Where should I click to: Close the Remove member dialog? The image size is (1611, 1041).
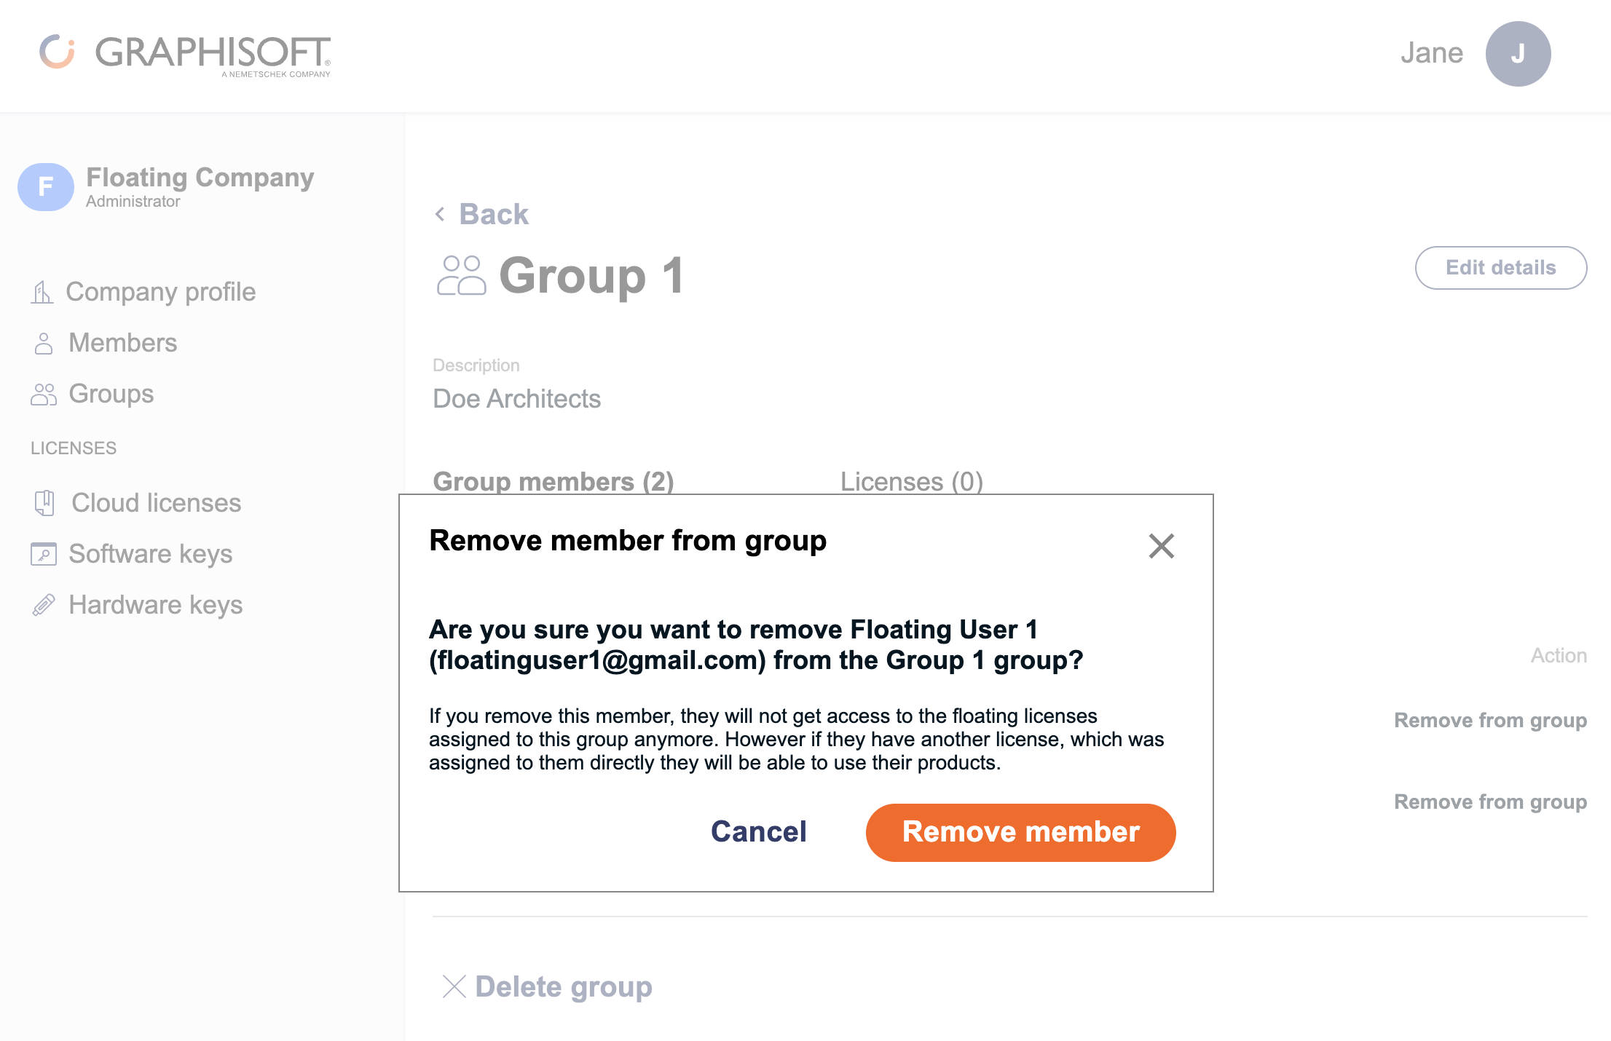[x=1161, y=547]
